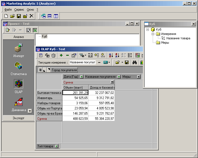Image resolution: width=198 pixels, height=158 pixels.
Task: Click the binoculars search icon
Action: 134,62
